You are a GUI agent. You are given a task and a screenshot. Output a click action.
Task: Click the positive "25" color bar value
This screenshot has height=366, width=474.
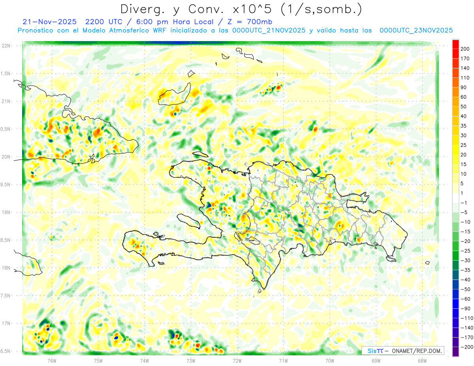464,145
